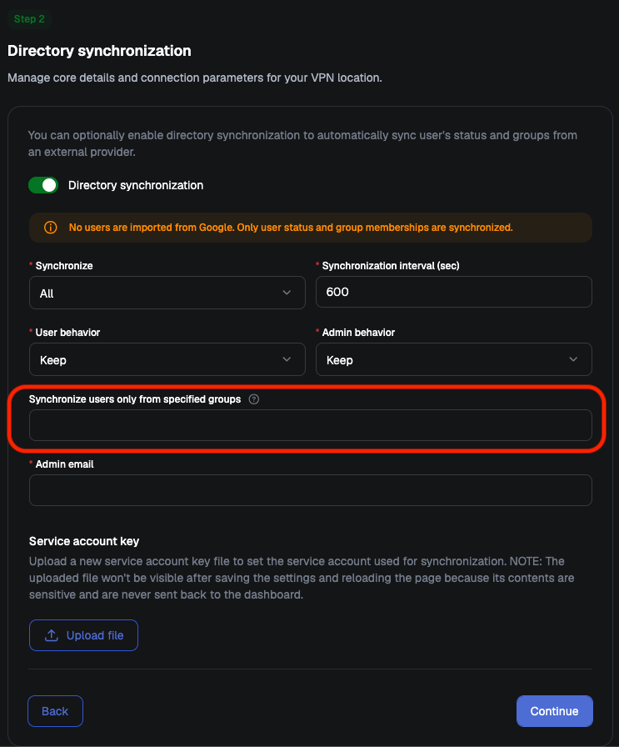Click the chevron icon in Admin behavior field

click(573, 359)
